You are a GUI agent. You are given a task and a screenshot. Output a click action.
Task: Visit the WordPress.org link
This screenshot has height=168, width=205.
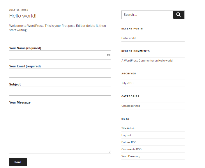131,156
